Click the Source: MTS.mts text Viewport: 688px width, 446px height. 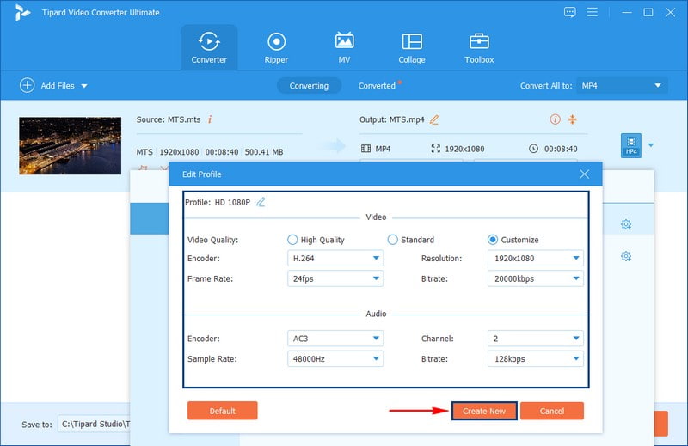tap(169, 119)
